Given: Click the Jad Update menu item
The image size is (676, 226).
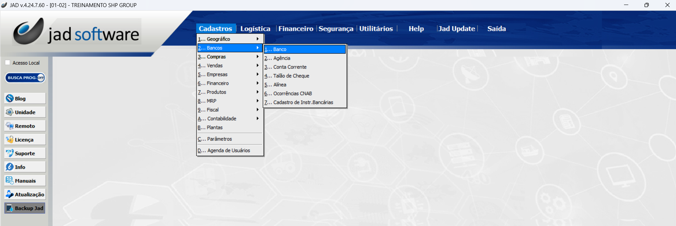Looking at the screenshot, I should pos(456,29).
